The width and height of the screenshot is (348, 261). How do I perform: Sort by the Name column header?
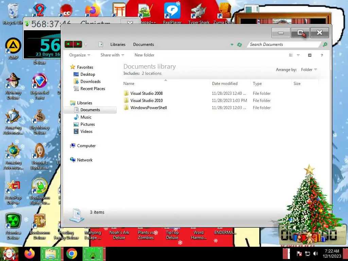166,84
